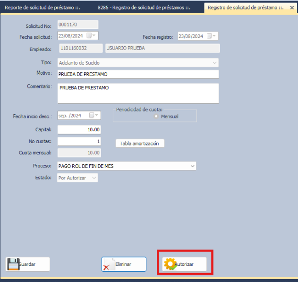This screenshot has height=282, width=298.
Task: Click inside the Comentario text area
Action: pos(138,94)
